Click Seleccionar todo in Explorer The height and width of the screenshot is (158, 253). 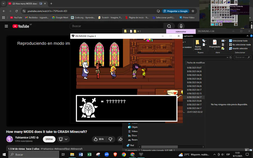(x=238, y=41)
